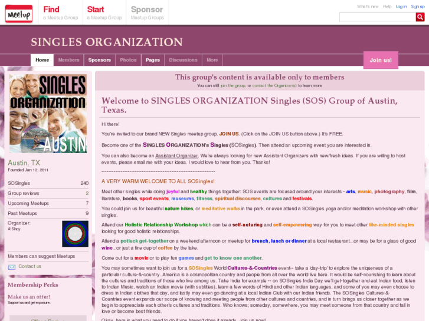Image resolution: width=429 pixels, height=321 pixels.
Task: Open the Assistant Organizer link
Action: (176, 155)
